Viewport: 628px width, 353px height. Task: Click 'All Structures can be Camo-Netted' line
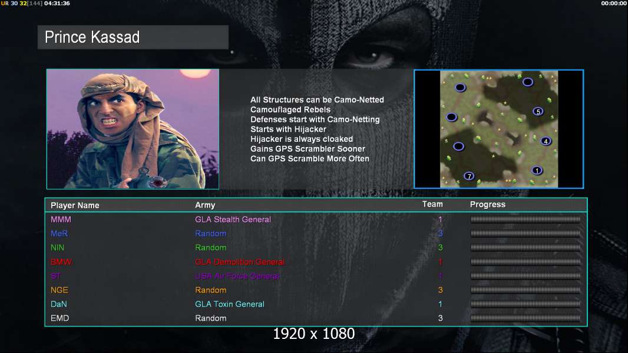(x=317, y=100)
